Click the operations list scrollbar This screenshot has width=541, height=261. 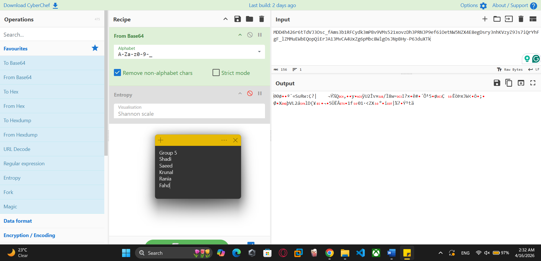click(106, 83)
